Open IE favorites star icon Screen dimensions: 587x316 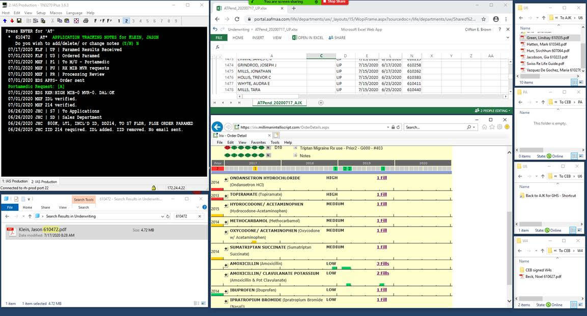[x=492, y=127]
